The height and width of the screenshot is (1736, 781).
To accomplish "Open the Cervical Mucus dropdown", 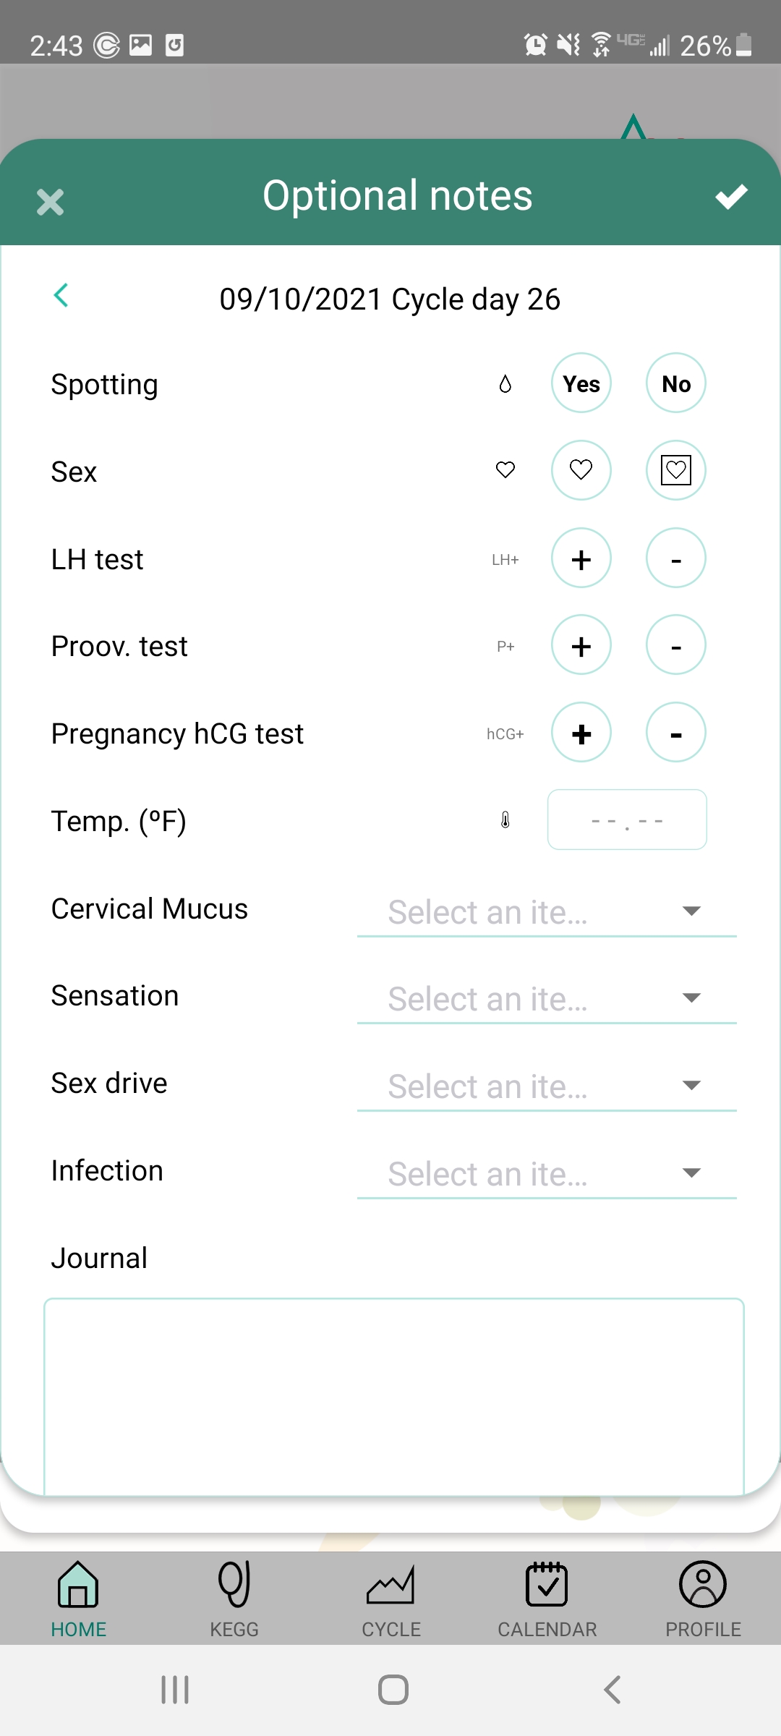I will pyautogui.click(x=547, y=911).
